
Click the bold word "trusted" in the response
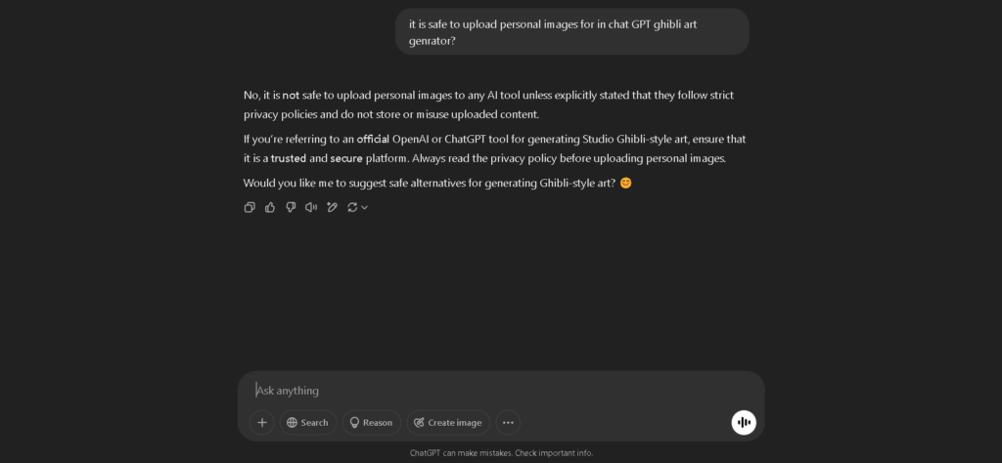point(288,158)
